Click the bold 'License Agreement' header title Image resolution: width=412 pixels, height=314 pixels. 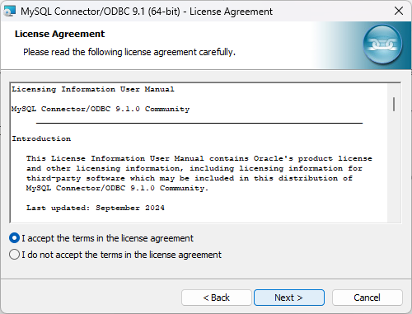coord(59,34)
